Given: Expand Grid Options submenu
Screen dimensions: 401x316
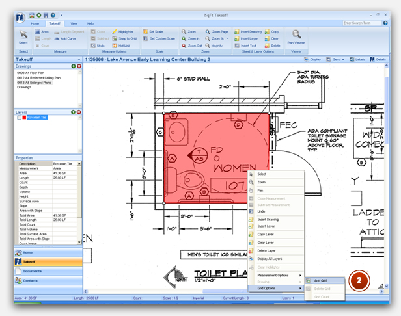Looking at the screenshot, I should (276, 288).
